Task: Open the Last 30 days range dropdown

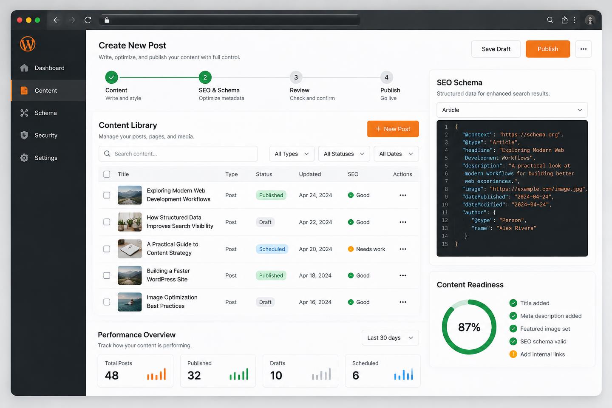Action: tap(390, 338)
